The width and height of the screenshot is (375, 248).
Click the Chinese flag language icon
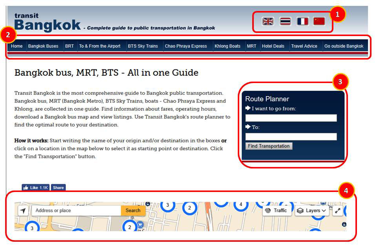[x=319, y=21]
